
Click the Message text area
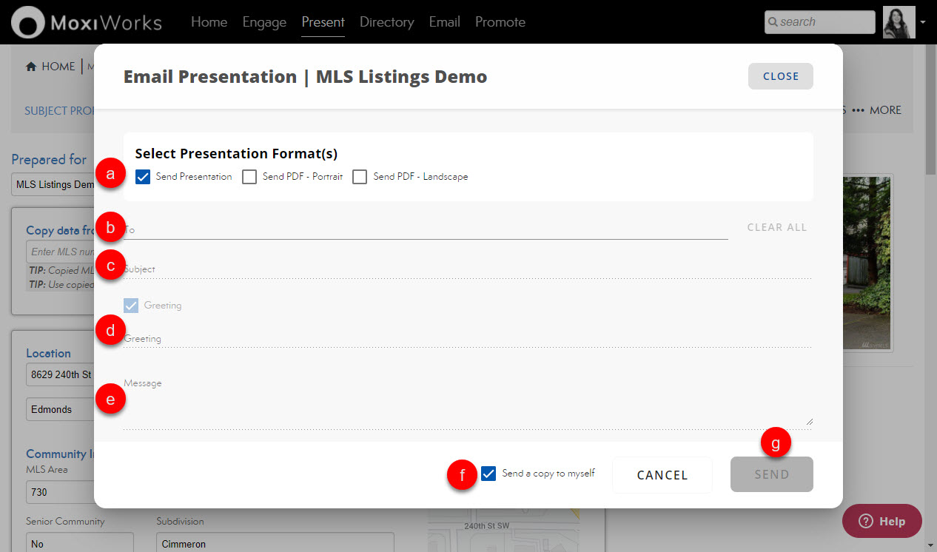[466, 403]
